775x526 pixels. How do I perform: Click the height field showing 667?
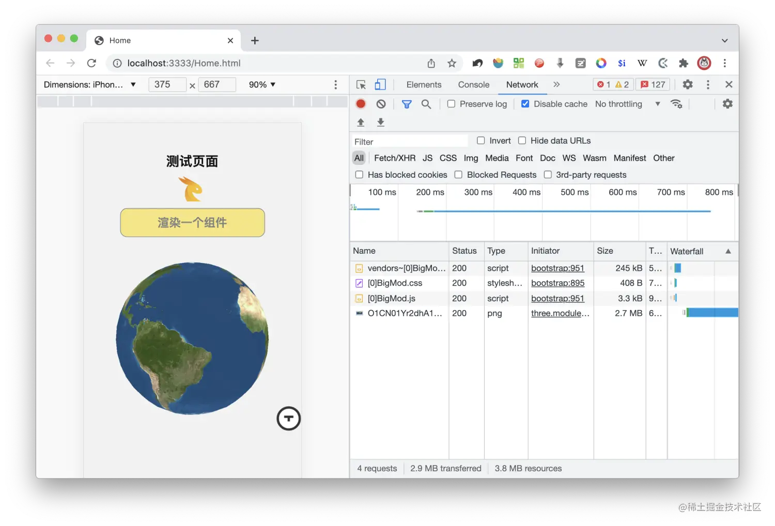point(217,84)
